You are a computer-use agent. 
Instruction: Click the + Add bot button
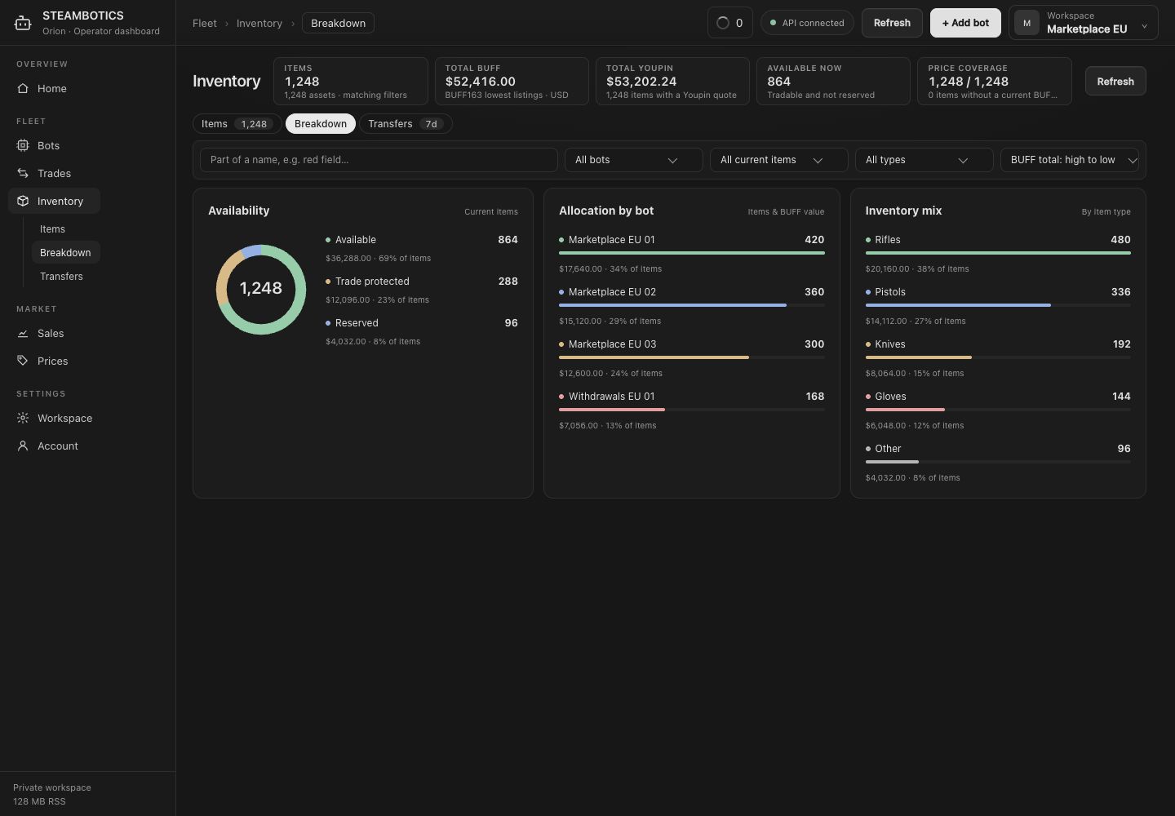point(965,23)
